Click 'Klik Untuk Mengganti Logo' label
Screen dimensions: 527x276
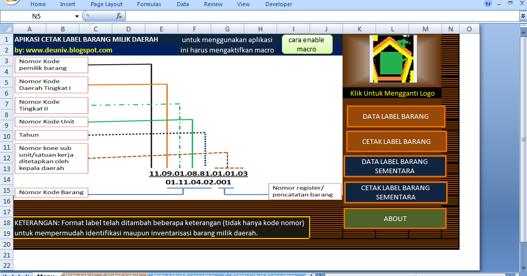[392, 93]
